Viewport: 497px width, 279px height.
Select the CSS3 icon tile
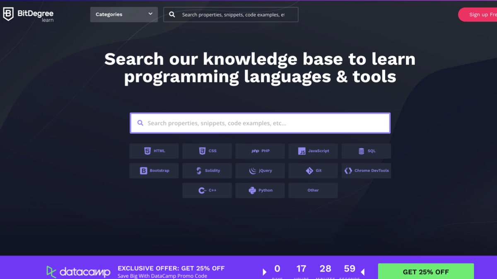click(x=202, y=151)
